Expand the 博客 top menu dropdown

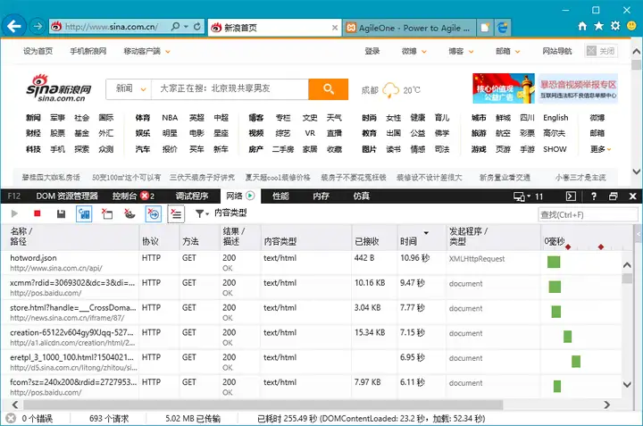(472, 52)
